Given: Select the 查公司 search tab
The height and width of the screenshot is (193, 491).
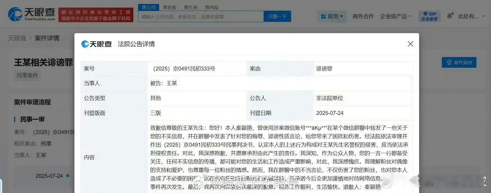Looking at the screenshot, I should pos(149,7).
